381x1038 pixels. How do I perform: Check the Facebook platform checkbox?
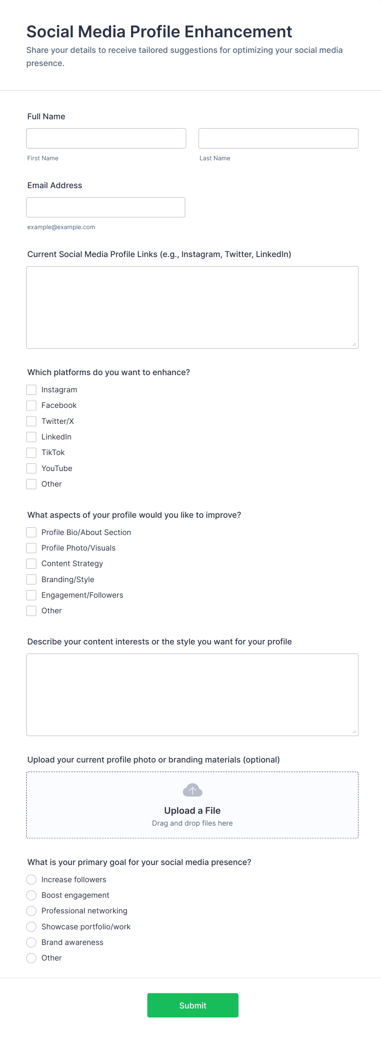pos(31,405)
